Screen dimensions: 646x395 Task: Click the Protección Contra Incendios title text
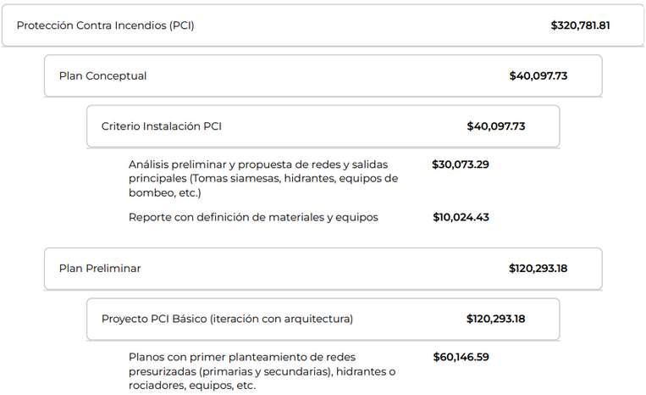point(105,25)
